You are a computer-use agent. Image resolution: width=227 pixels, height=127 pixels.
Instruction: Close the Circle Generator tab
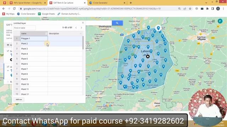point(124,3)
